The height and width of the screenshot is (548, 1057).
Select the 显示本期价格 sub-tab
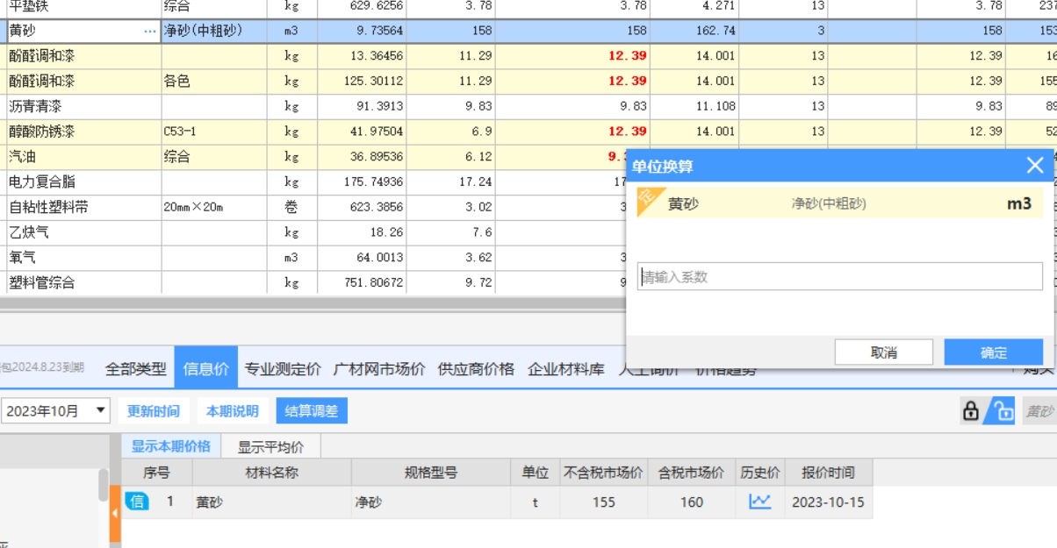171,446
